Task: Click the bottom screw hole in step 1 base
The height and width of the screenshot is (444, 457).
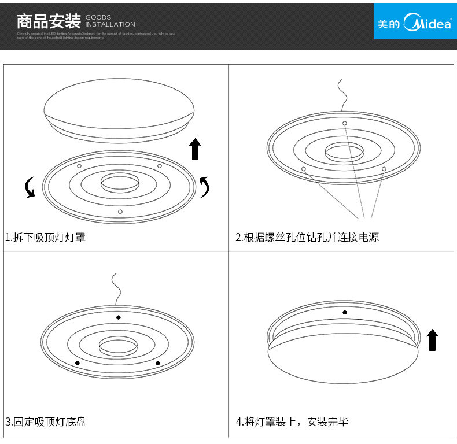Action: point(120,212)
